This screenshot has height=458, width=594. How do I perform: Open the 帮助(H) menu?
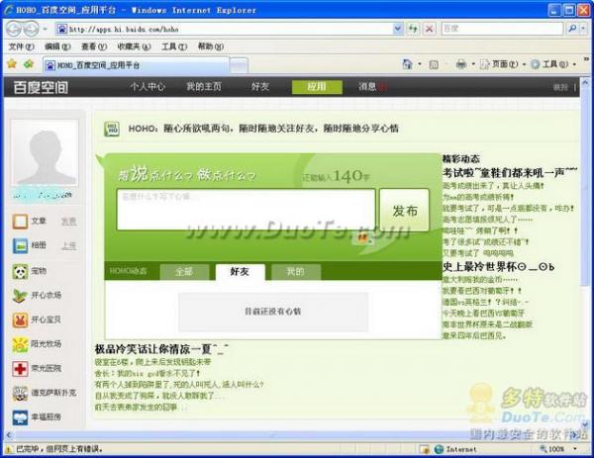(x=211, y=46)
